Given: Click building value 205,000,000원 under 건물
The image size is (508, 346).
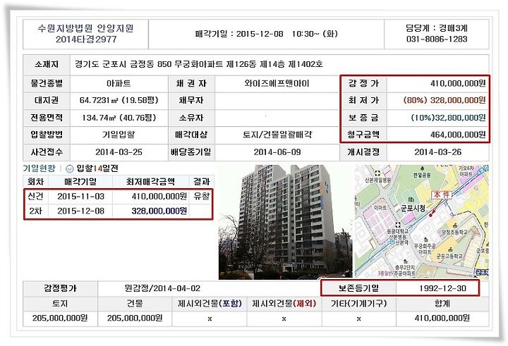Looking at the screenshot, I should point(135,319).
